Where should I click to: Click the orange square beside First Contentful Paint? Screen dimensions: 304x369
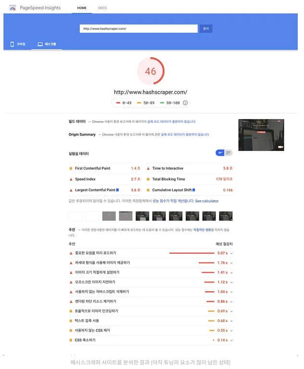[71, 169]
